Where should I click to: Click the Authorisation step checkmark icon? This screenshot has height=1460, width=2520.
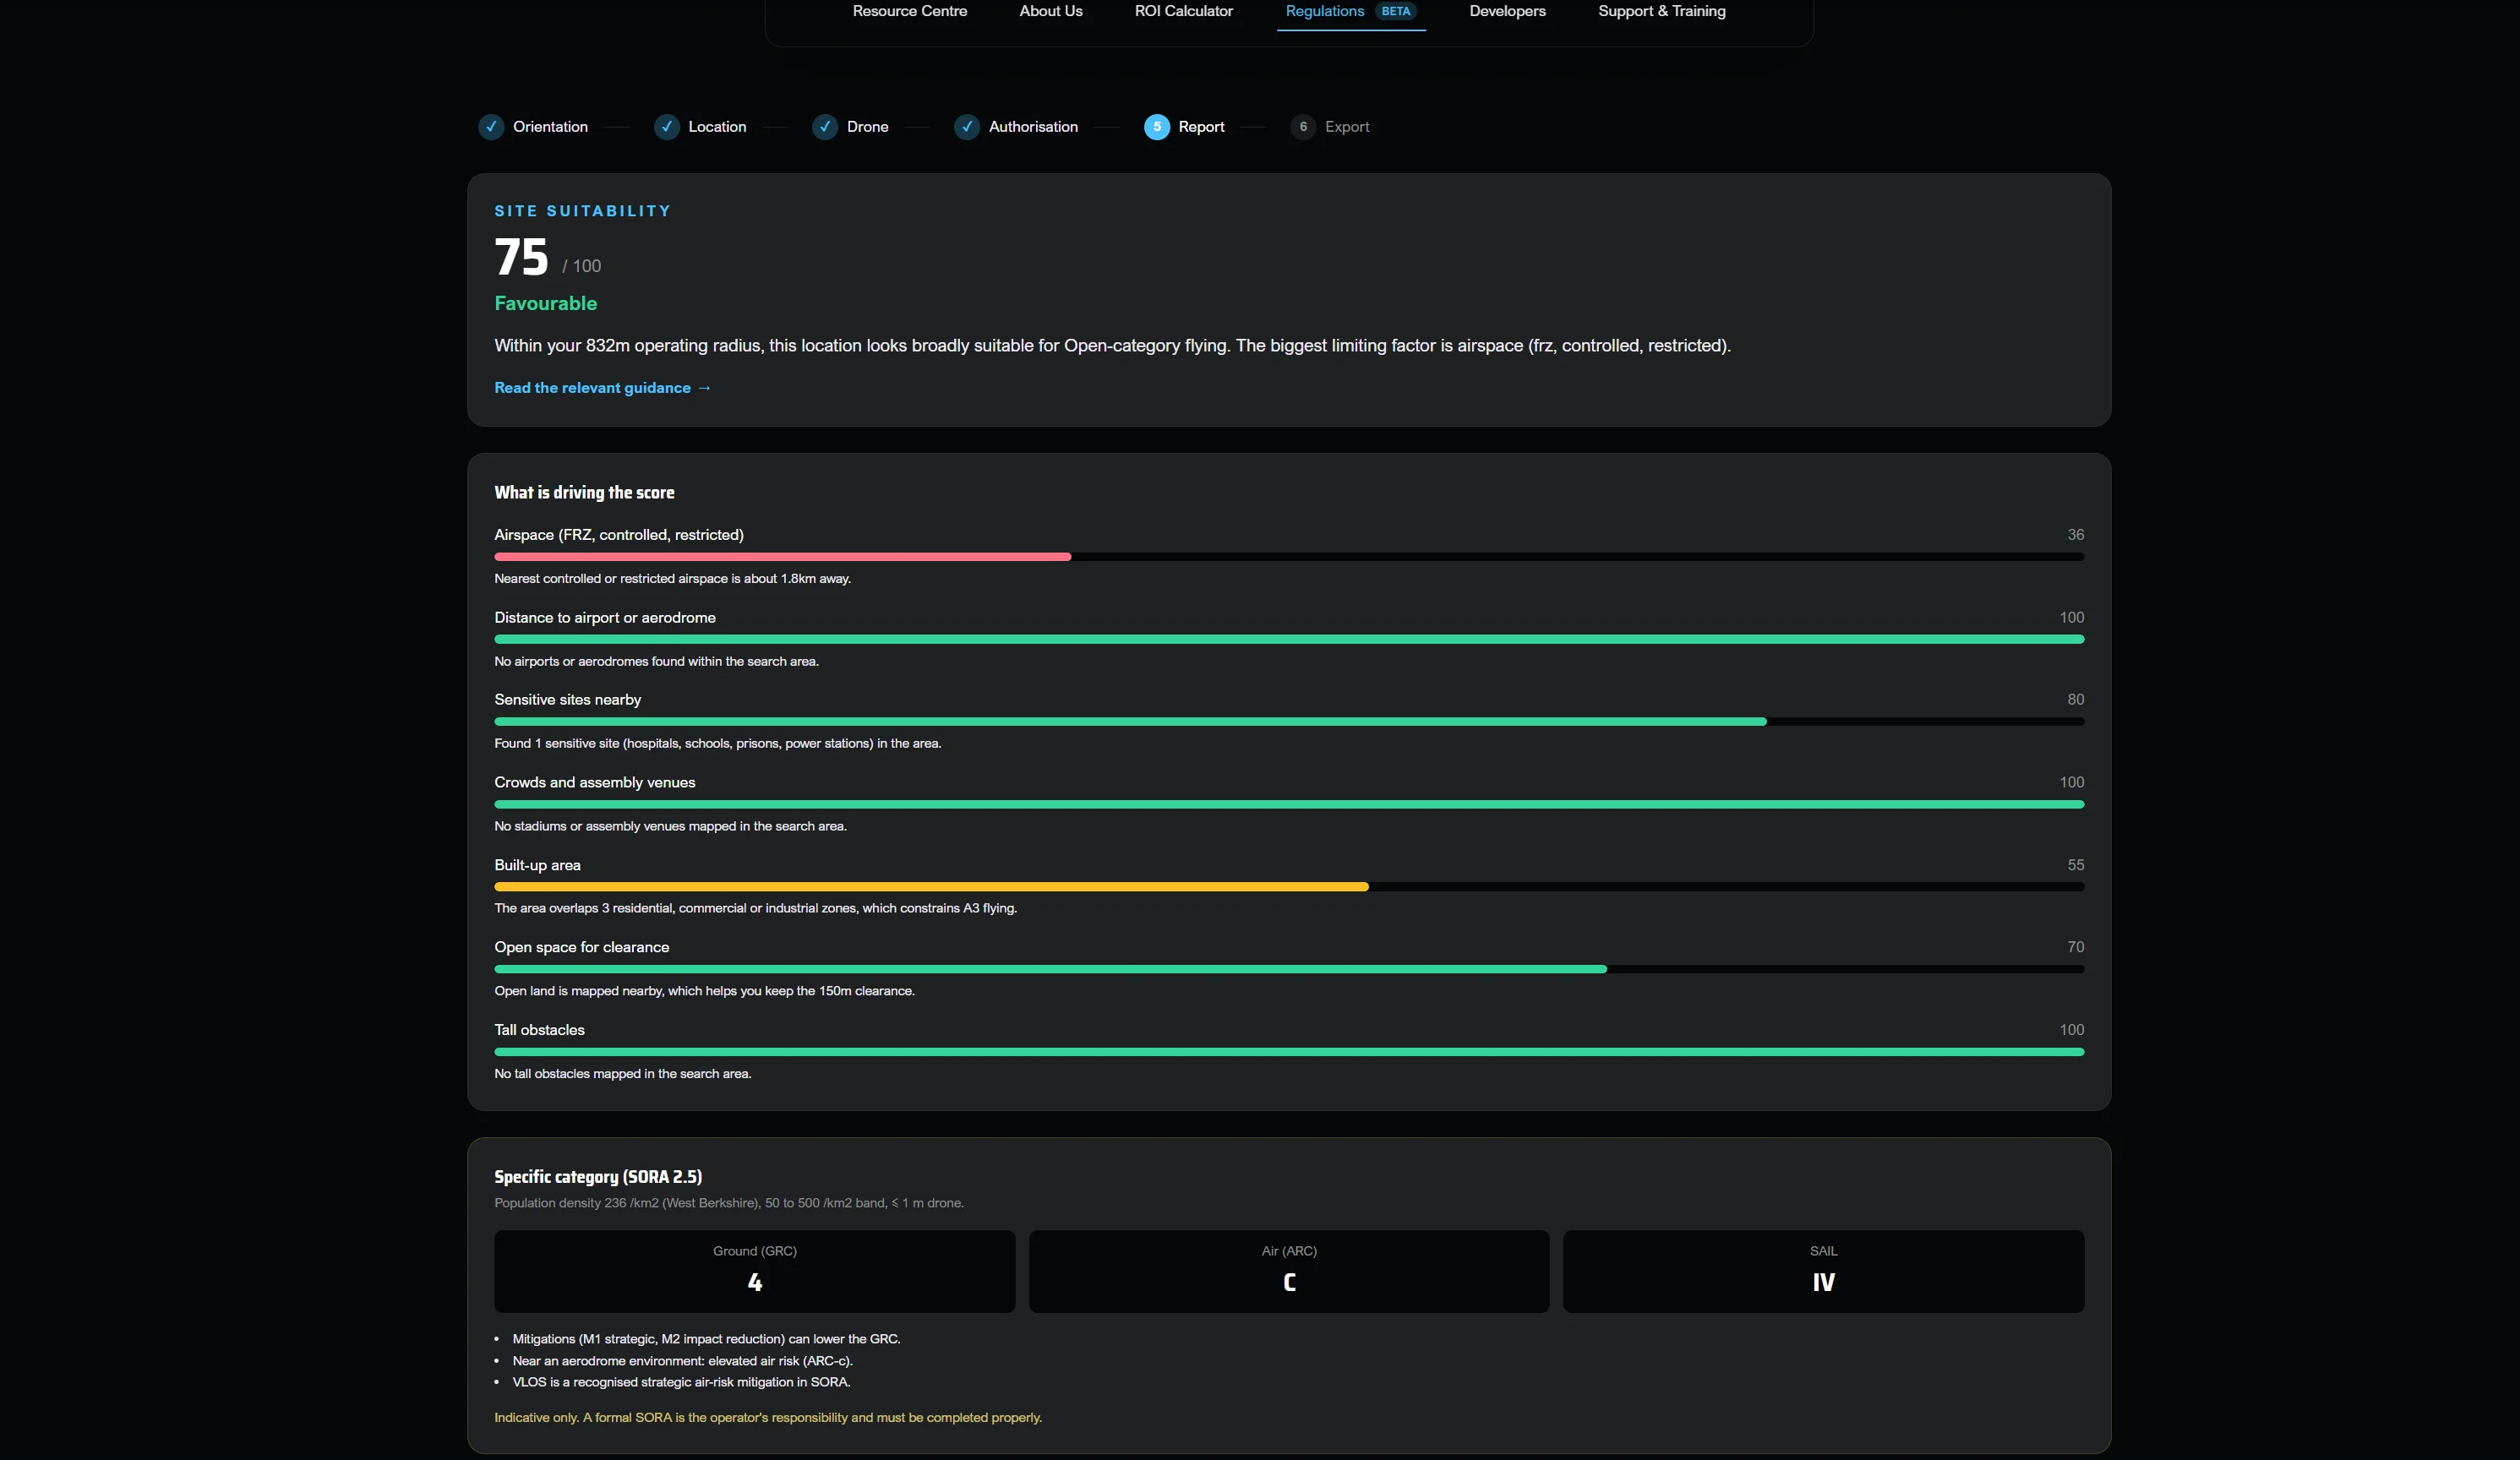pyautogui.click(x=966, y=127)
